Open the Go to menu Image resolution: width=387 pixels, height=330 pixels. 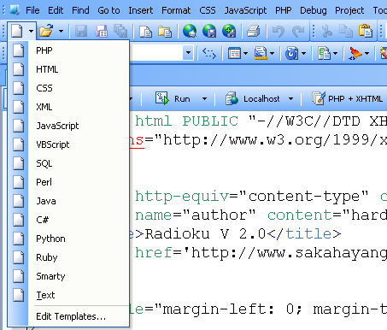(x=108, y=10)
